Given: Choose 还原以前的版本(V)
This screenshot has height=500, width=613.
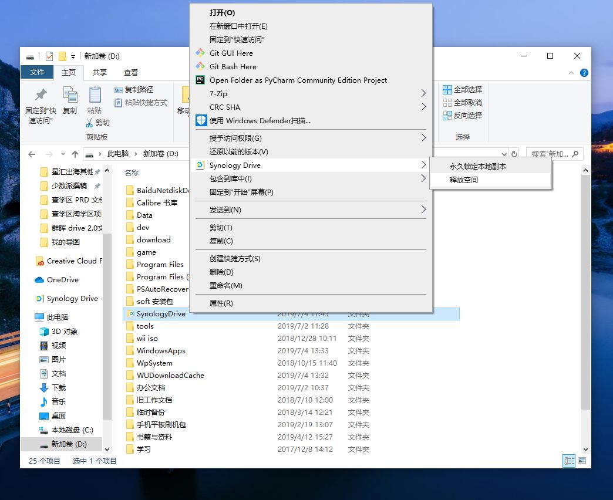Looking at the screenshot, I should point(311,151).
